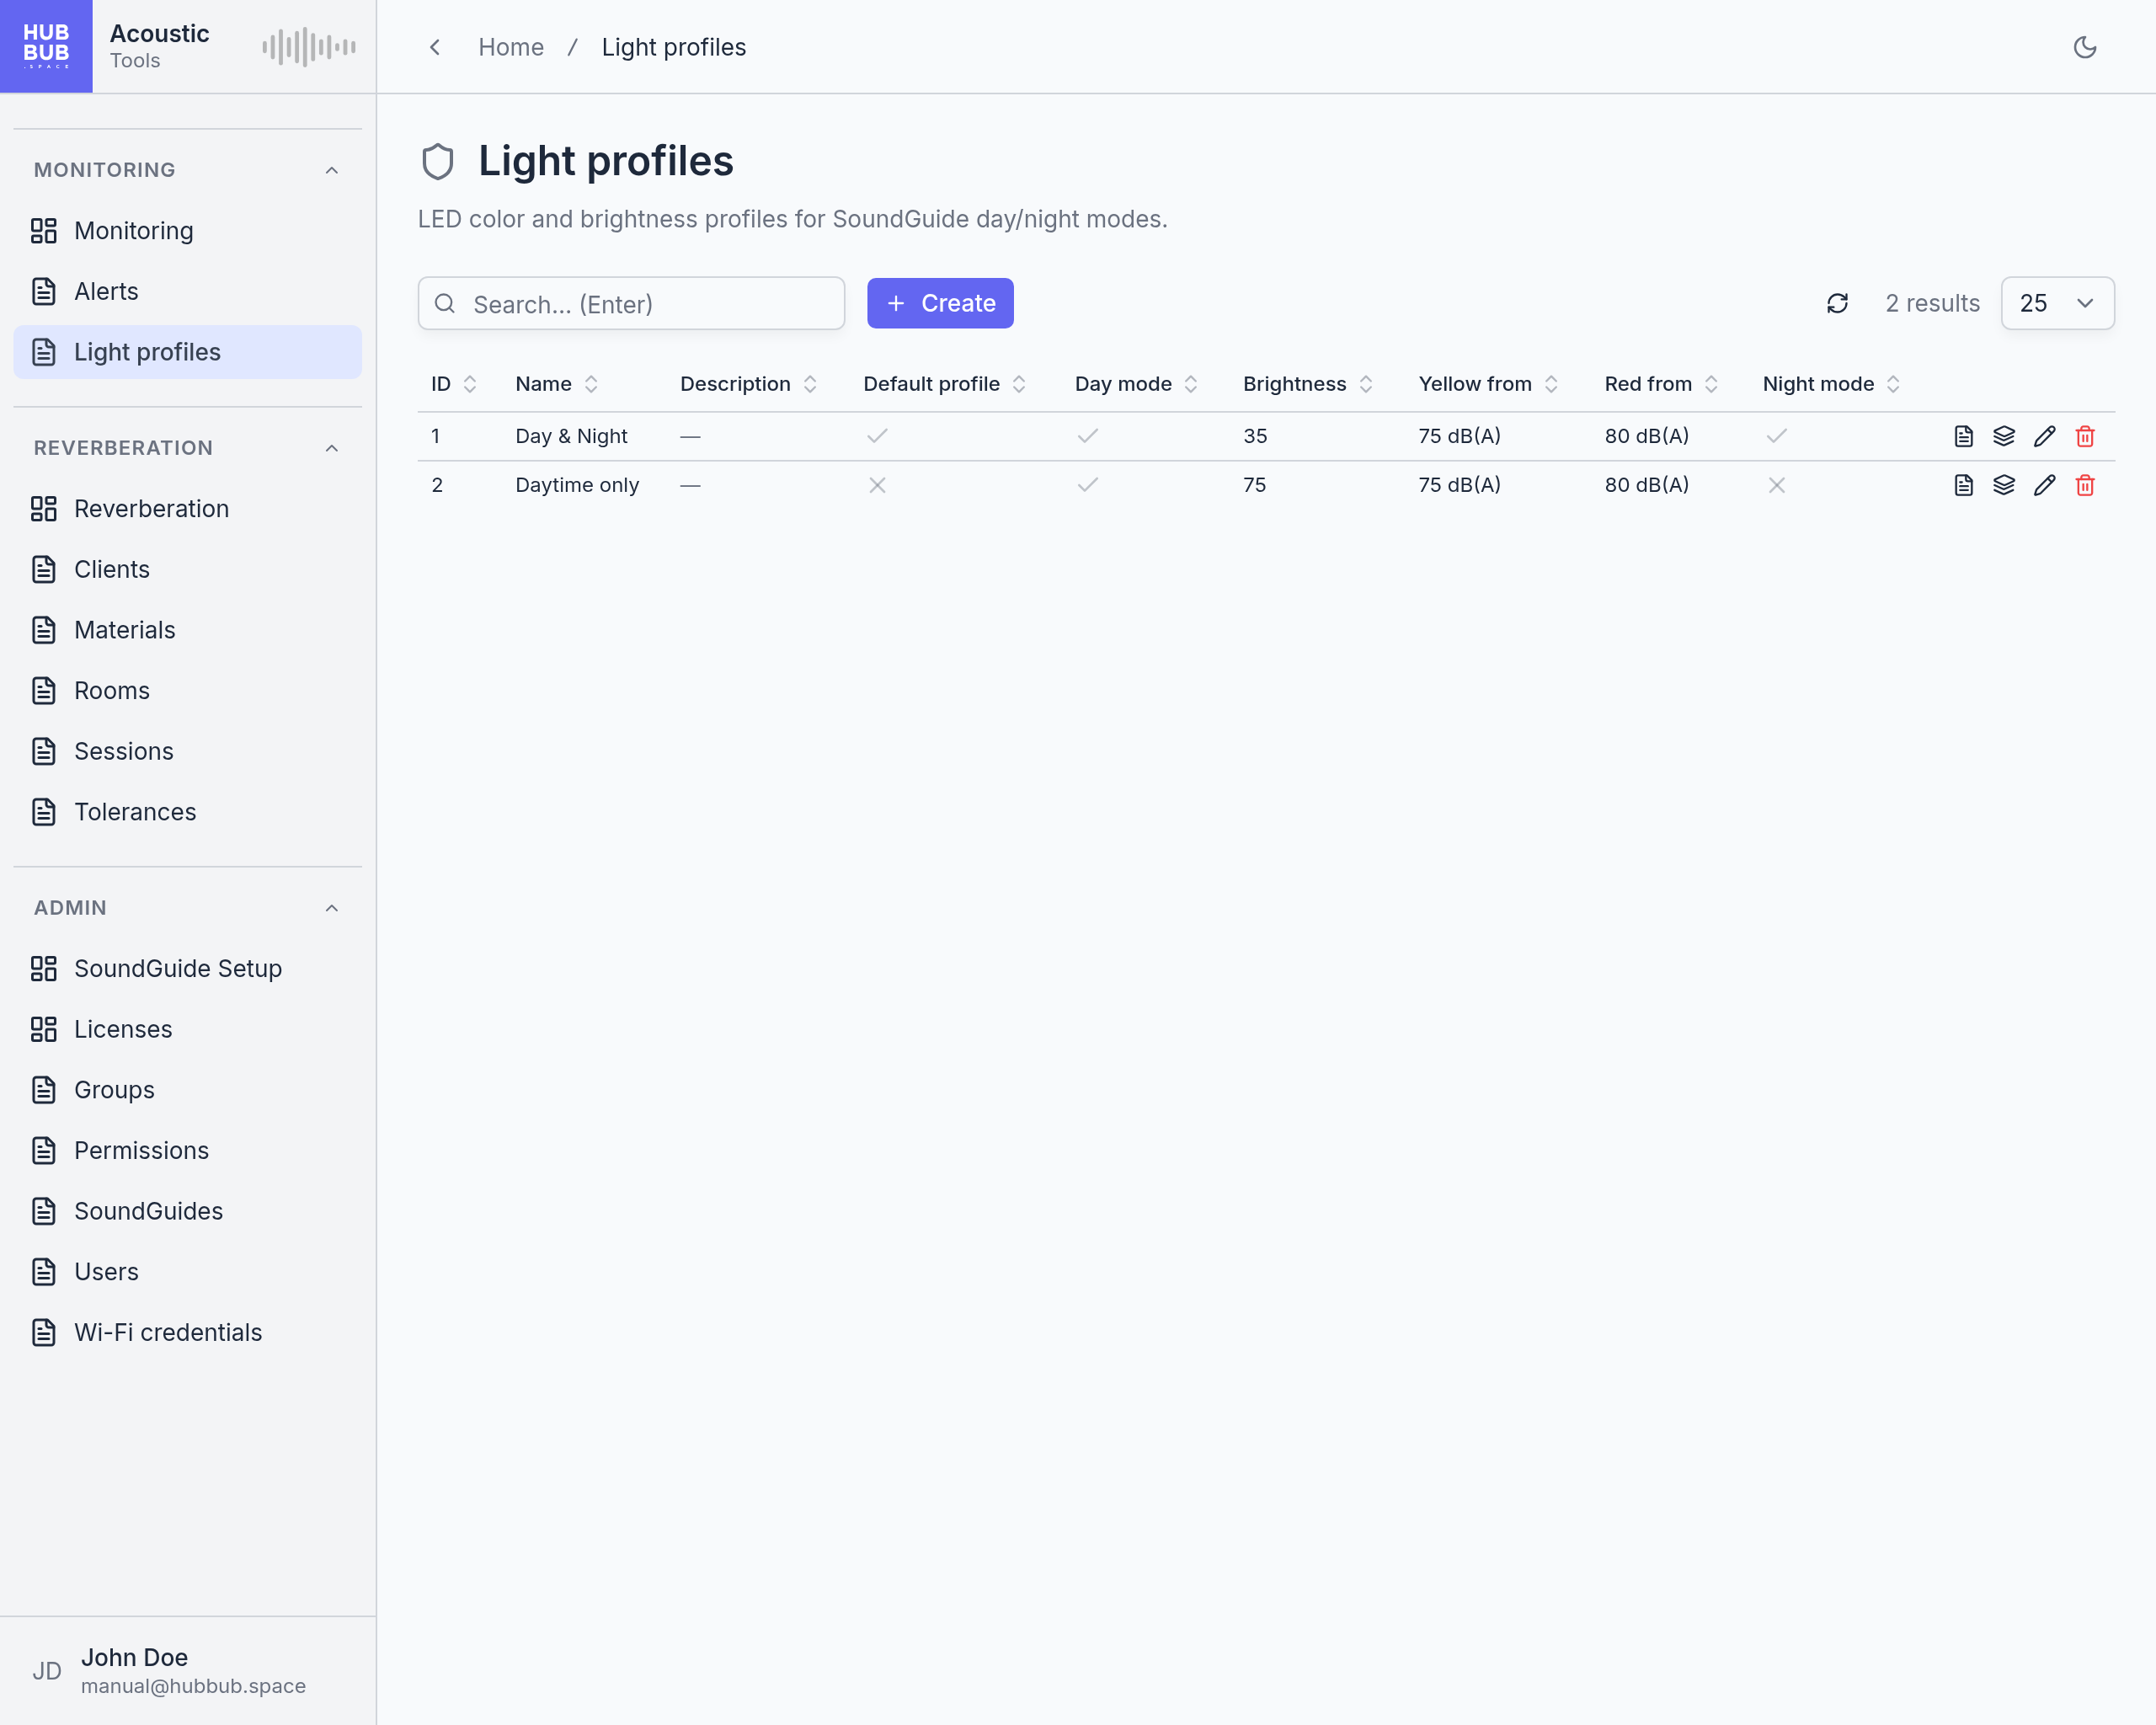
Task: Sort table by the Brightness column
Action: click(1307, 384)
